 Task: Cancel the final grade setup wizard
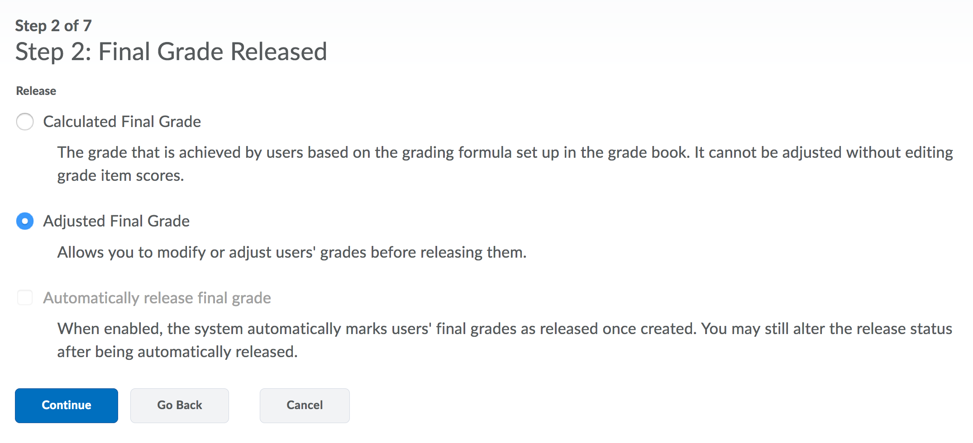tap(304, 405)
